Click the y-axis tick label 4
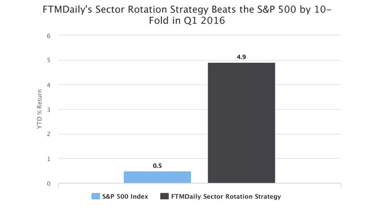This screenshot has width=376, height=211. (x=48, y=85)
